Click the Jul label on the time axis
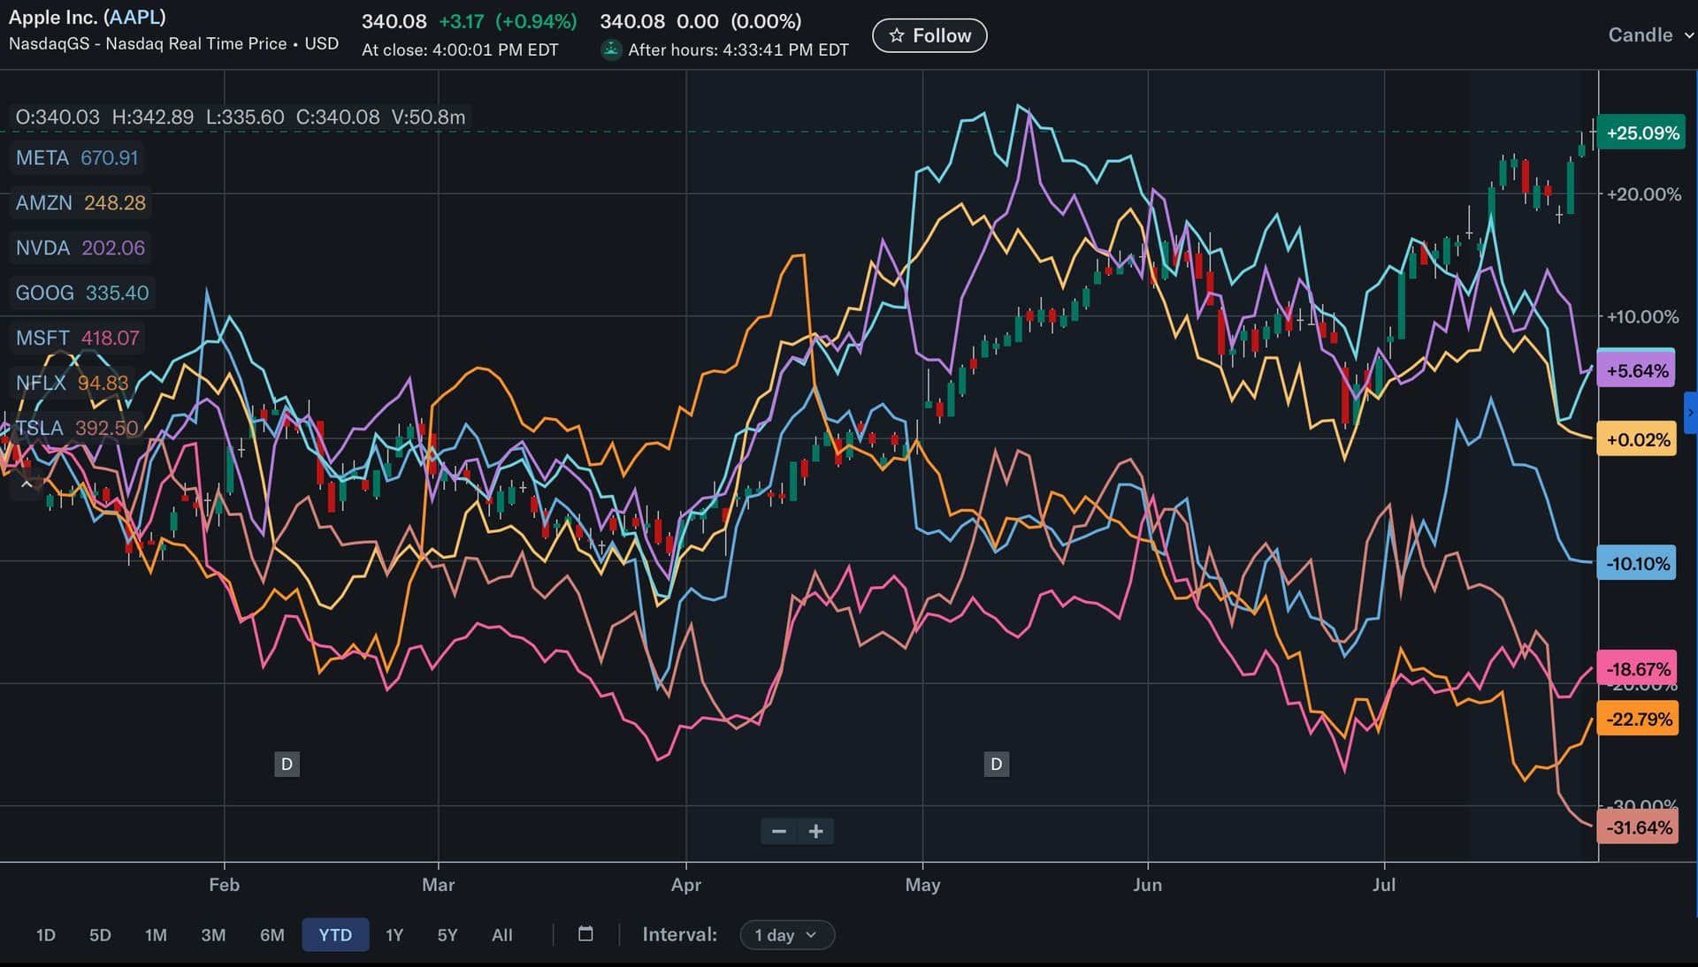This screenshot has height=967, width=1698. 1384,885
